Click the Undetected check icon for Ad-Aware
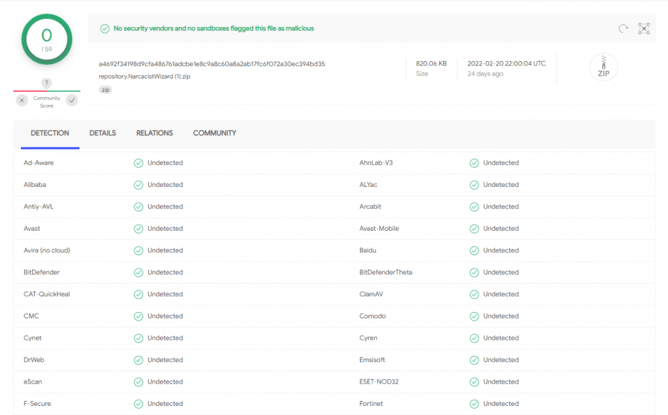Screen dimensions: 668x415 point(138,163)
